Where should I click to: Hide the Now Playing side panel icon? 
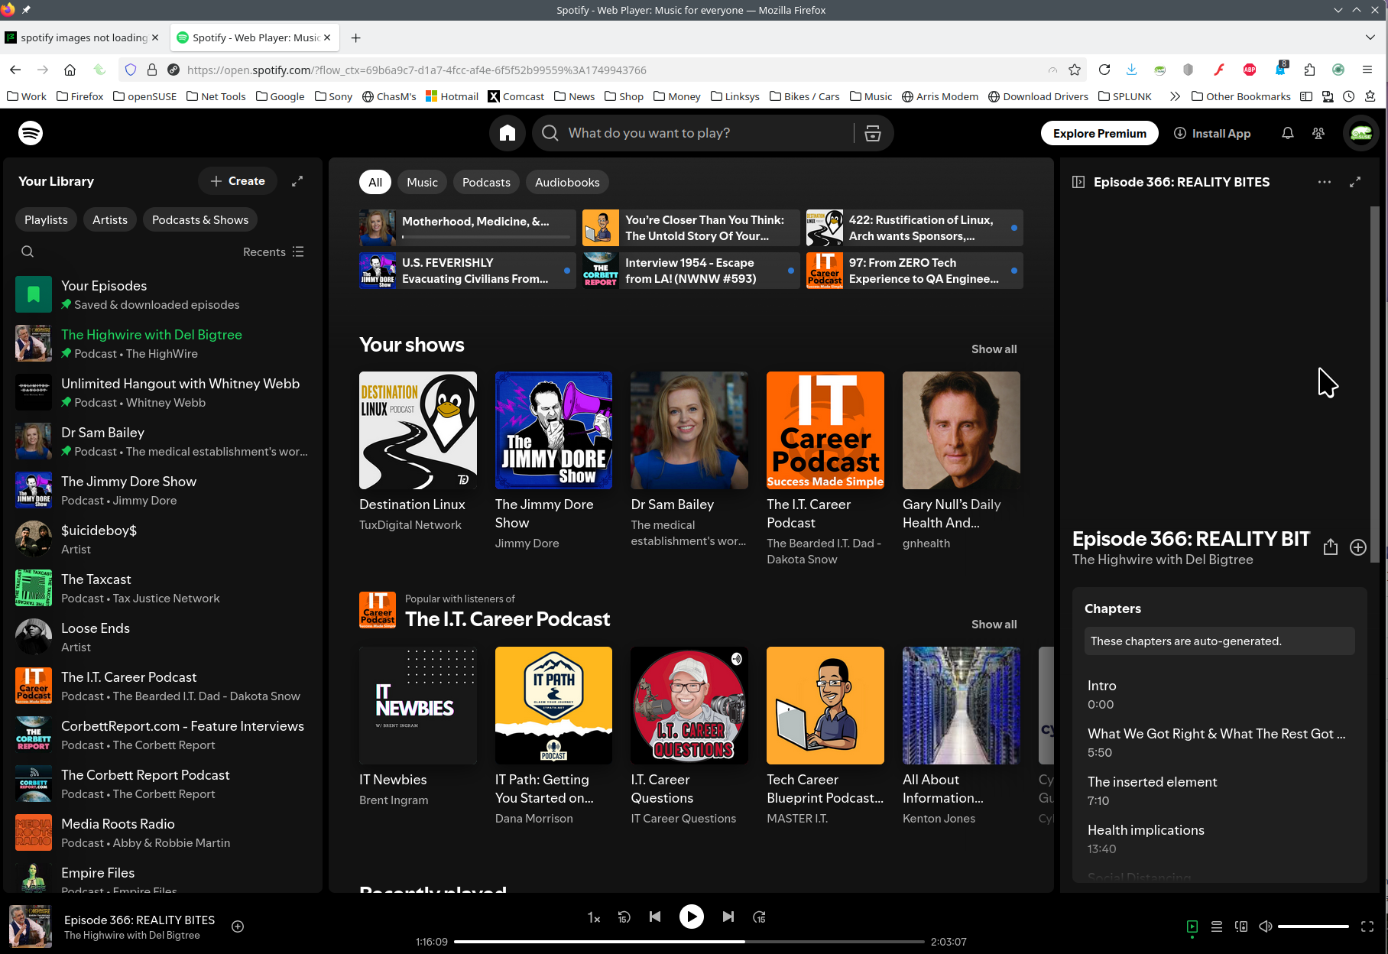tap(1078, 182)
